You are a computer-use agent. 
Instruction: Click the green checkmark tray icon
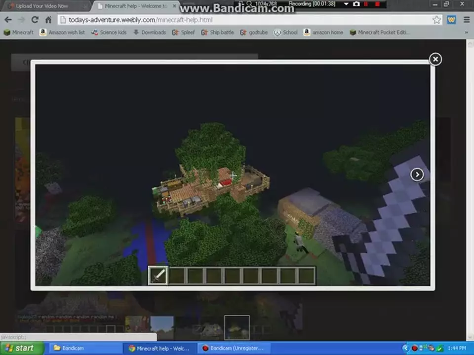pos(440,349)
